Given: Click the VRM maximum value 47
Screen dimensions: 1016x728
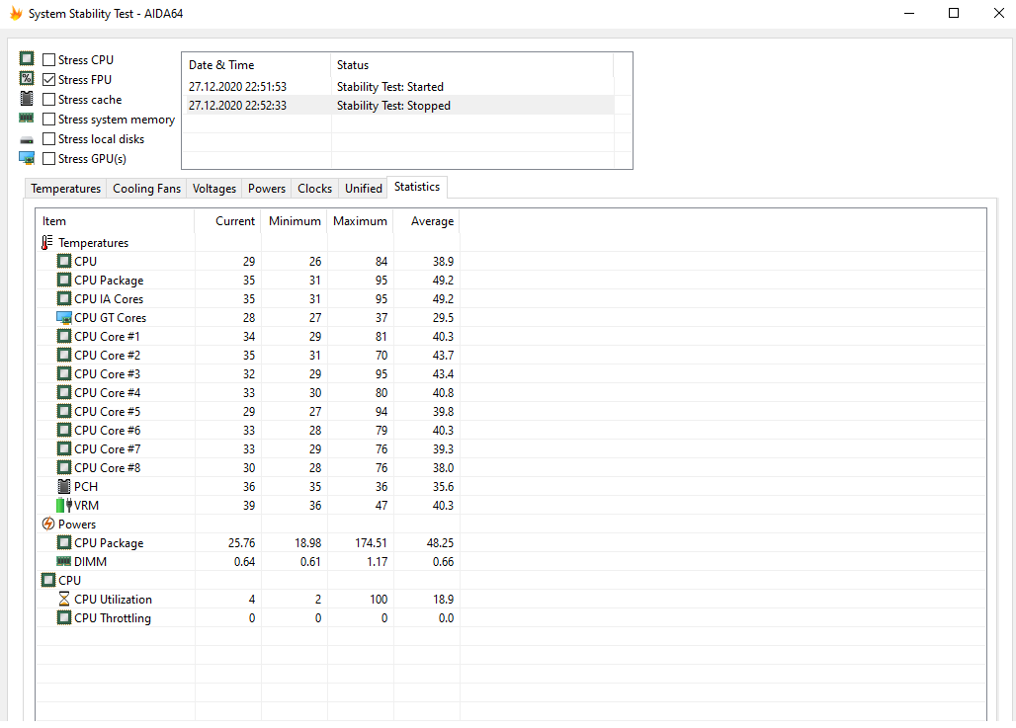Looking at the screenshot, I should pos(381,505).
